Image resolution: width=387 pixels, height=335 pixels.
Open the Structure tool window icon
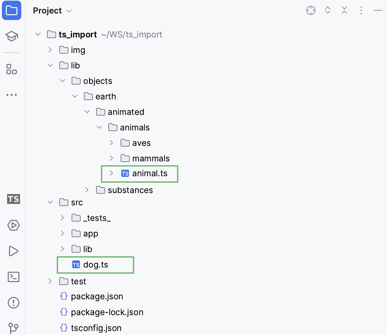pos(12,69)
